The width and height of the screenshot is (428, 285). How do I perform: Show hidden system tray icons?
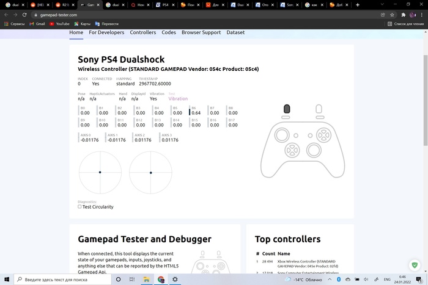point(330,280)
